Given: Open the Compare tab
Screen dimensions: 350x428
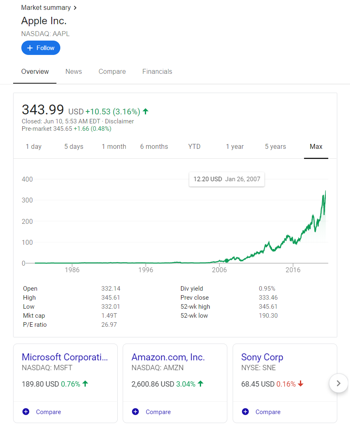Looking at the screenshot, I should point(112,71).
